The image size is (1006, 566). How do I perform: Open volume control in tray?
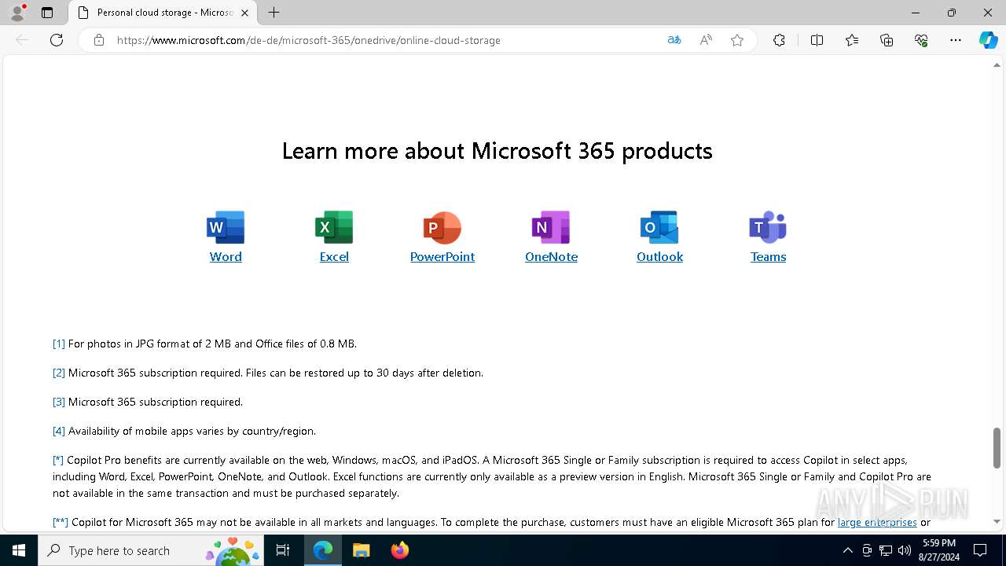(x=905, y=550)
